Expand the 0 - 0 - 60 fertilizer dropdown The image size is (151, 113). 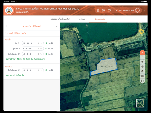(x=41, y=49)
